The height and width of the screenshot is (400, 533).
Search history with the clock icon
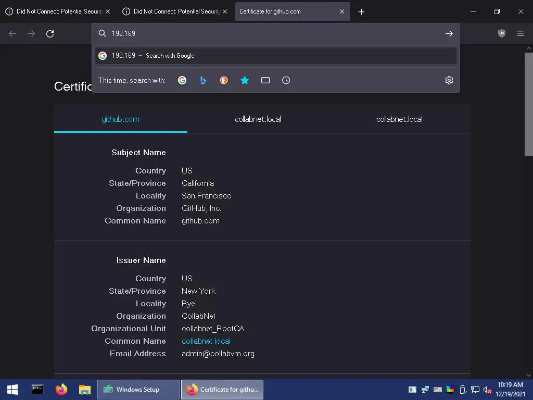tap(286, 80)
